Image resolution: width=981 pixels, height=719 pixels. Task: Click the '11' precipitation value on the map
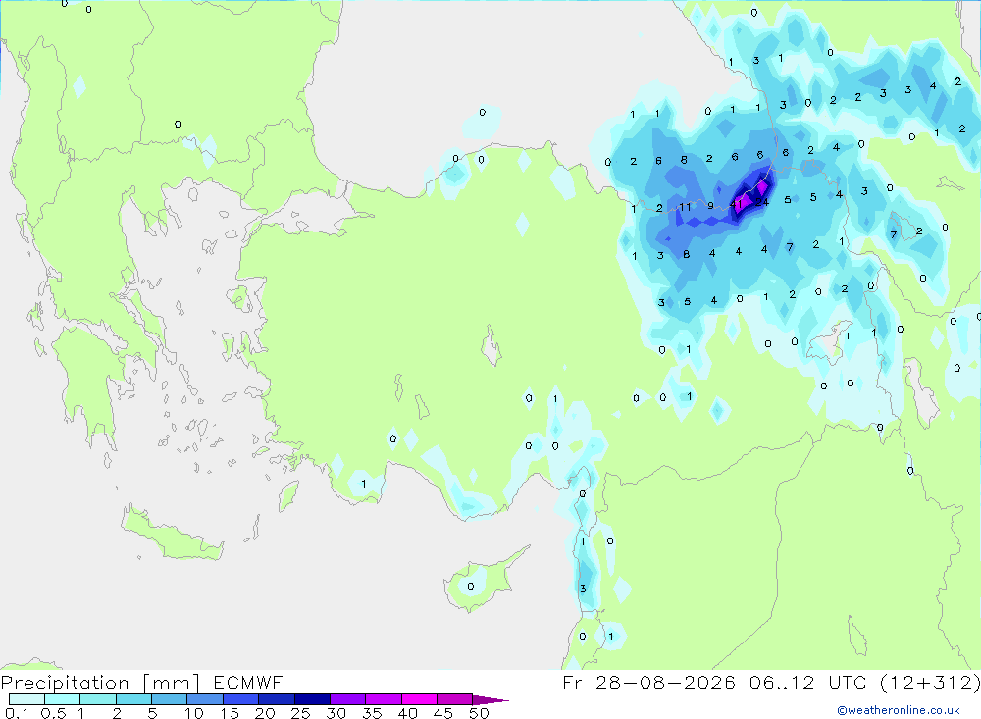[685, 207]
